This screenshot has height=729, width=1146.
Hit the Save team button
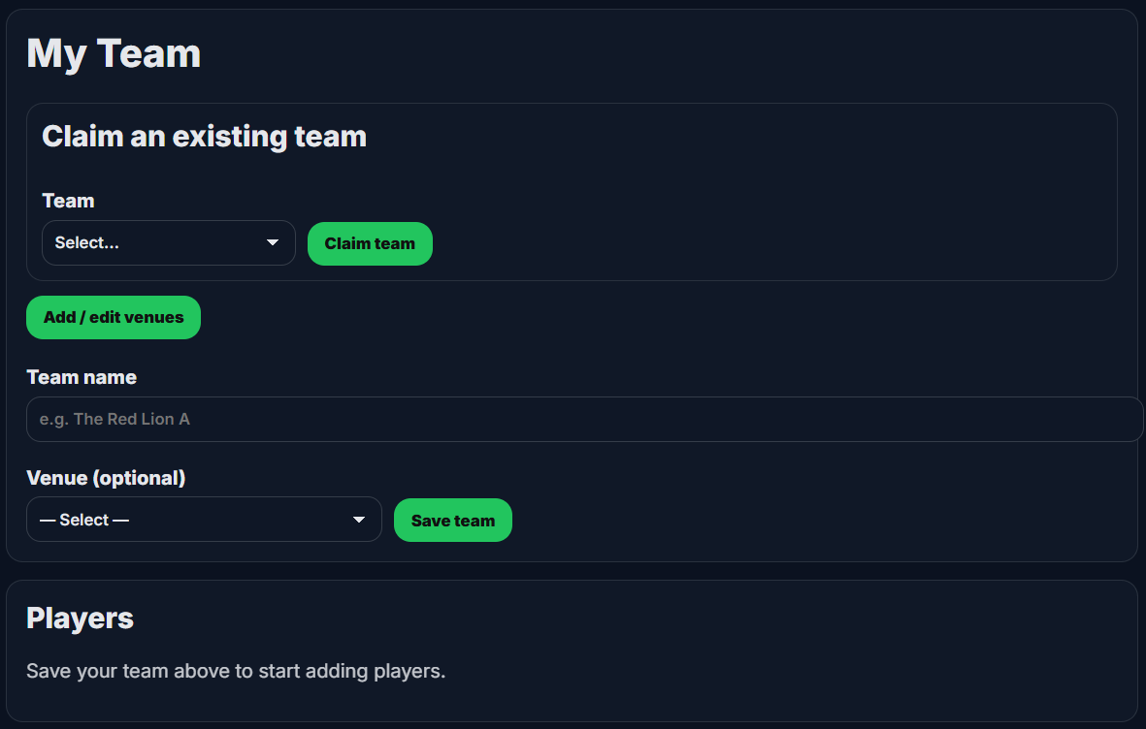pyautogui.click(x=453, y=521)
